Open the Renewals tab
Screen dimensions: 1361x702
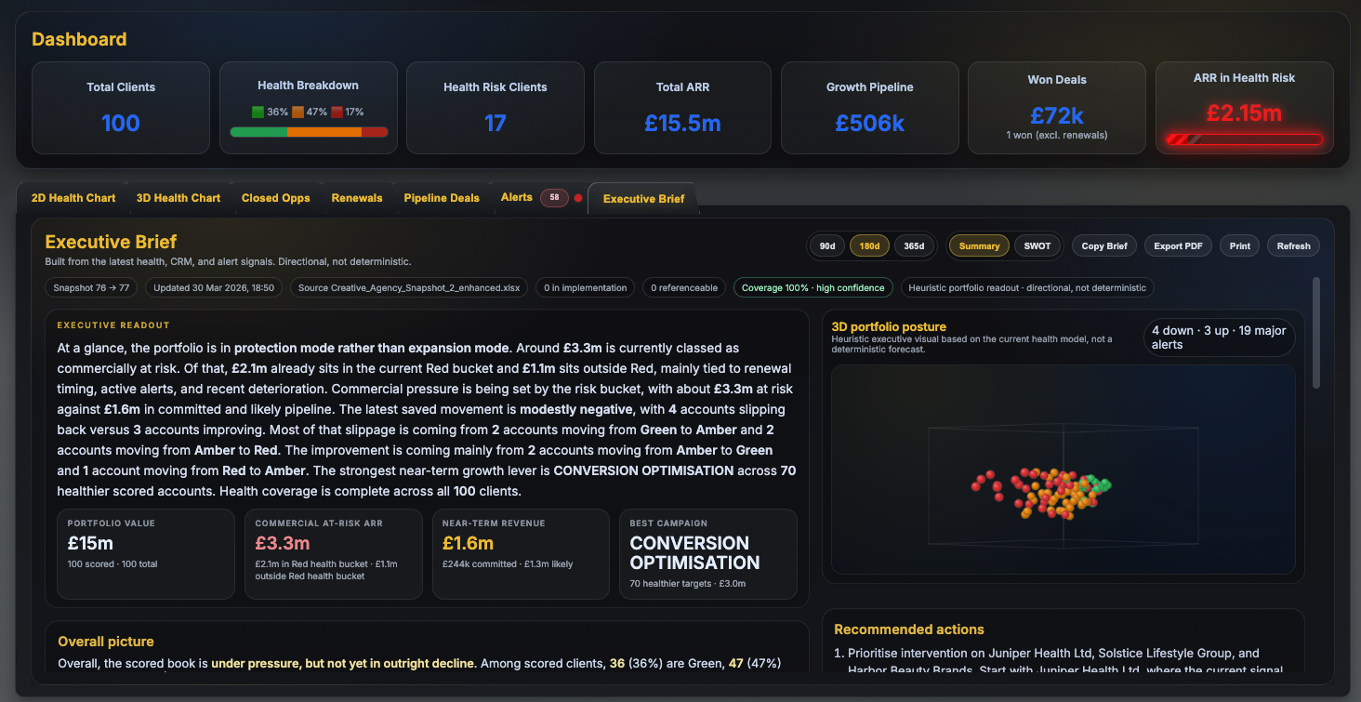(x=357, y=198)
